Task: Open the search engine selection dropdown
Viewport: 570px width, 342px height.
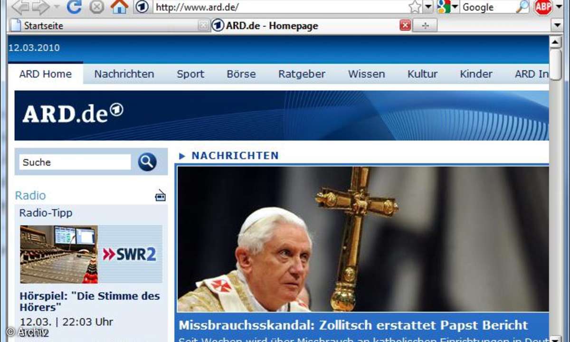Action: (455, 7)
